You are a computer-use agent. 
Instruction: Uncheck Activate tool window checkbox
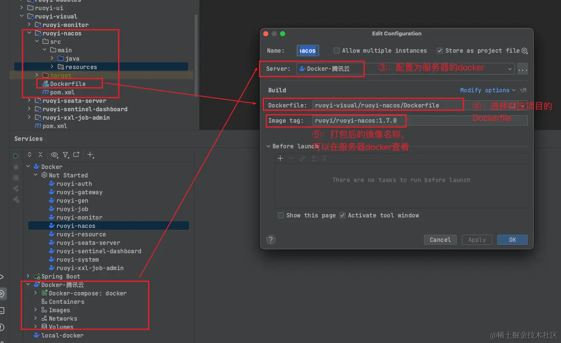343,215
